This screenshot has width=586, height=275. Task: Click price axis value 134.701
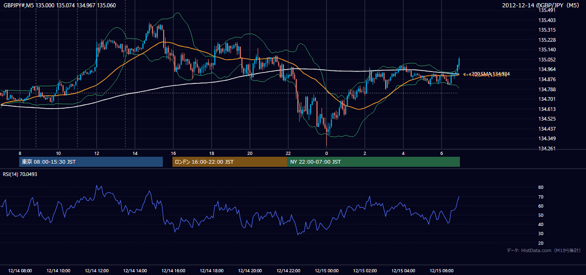(546, 99)
